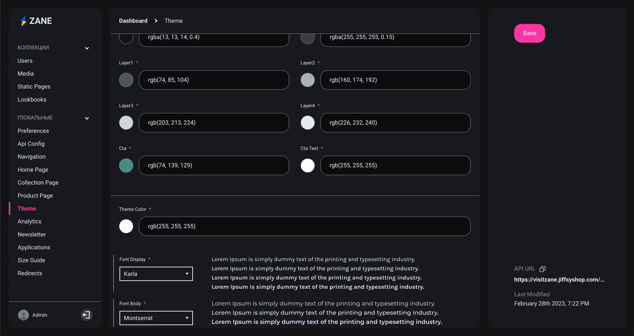
Task: Click the Admin username label
Action: pos(40,315)
